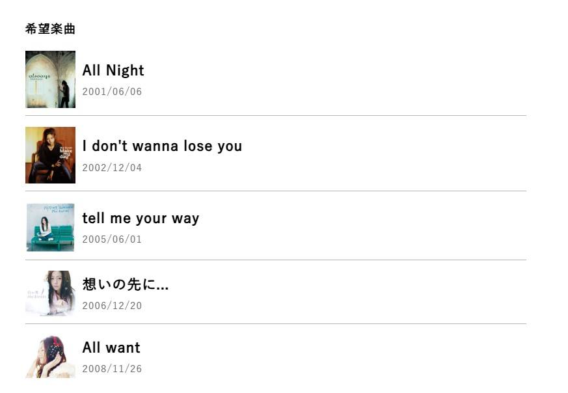This screenshot has height=393, width=568.
Task: Open the All want song title
Action: tap(111, 347)
